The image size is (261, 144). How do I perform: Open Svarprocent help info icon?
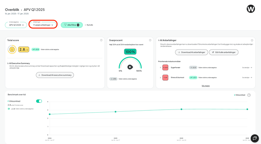[150, 40]
